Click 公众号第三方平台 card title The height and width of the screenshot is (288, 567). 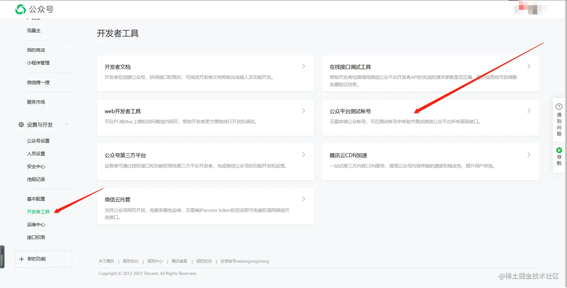click(x=125, y=155)
